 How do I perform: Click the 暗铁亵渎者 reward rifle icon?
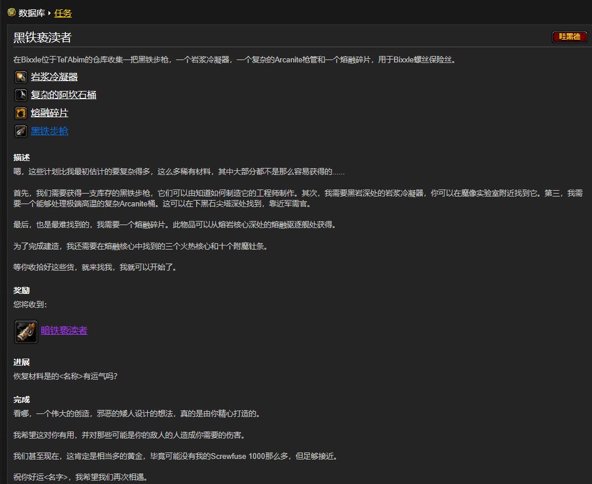coord(26,332)
